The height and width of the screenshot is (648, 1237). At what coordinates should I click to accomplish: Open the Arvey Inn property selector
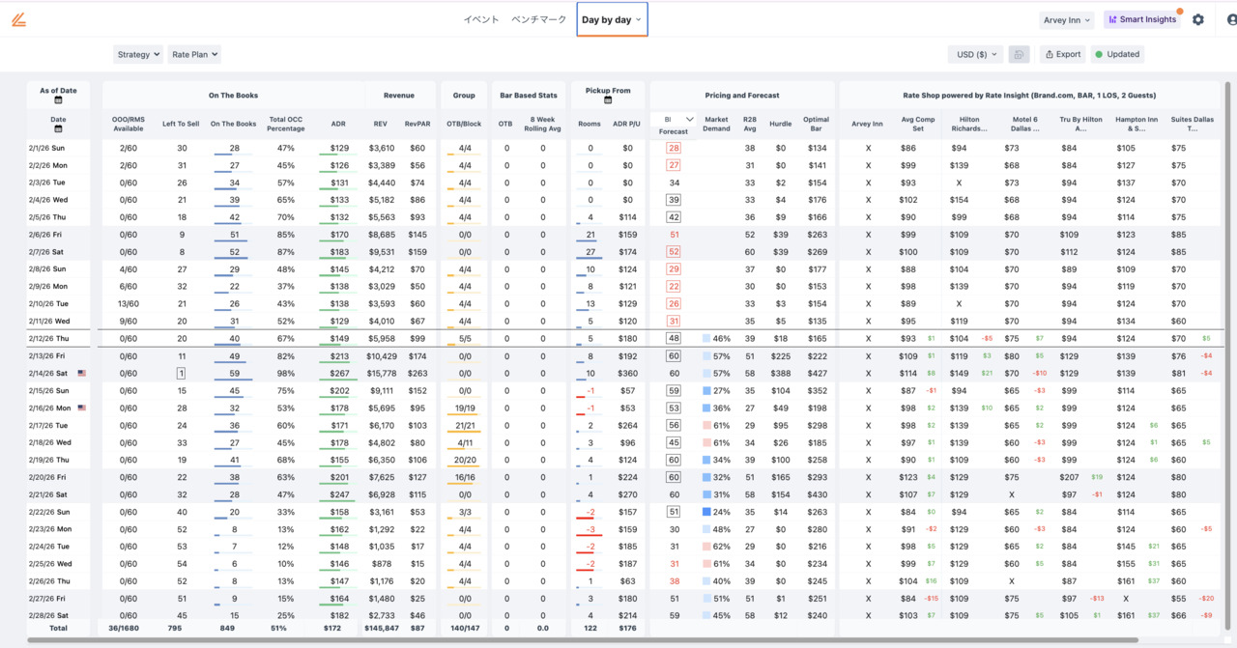pyautogui.click(x=1067, y=19)
